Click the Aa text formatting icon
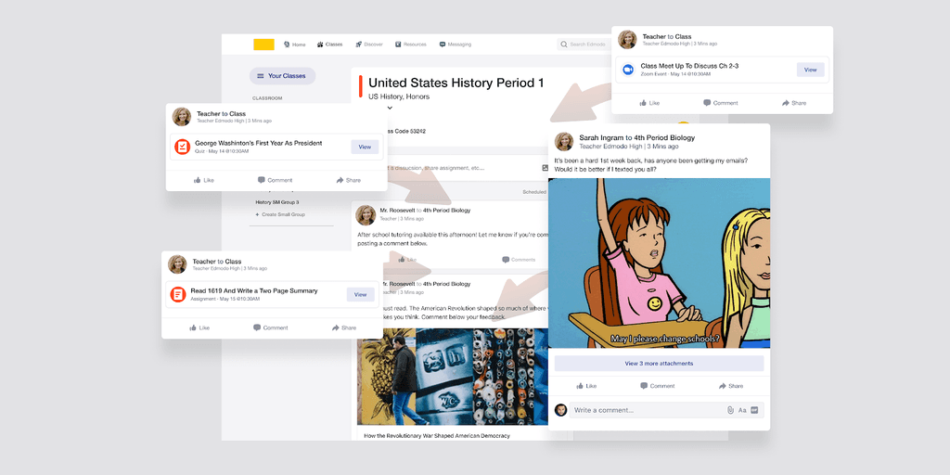The image size is (950, 475). click(x=742, y=410)
